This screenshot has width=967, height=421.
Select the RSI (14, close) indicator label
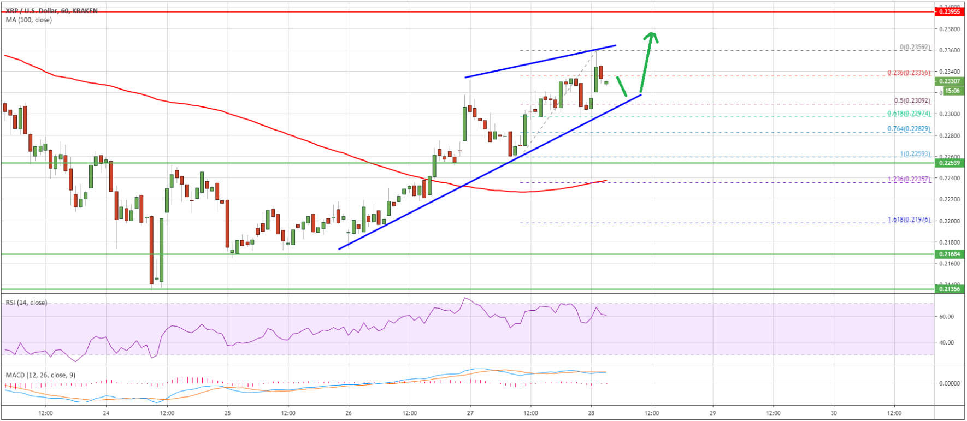tap(26, 303)
